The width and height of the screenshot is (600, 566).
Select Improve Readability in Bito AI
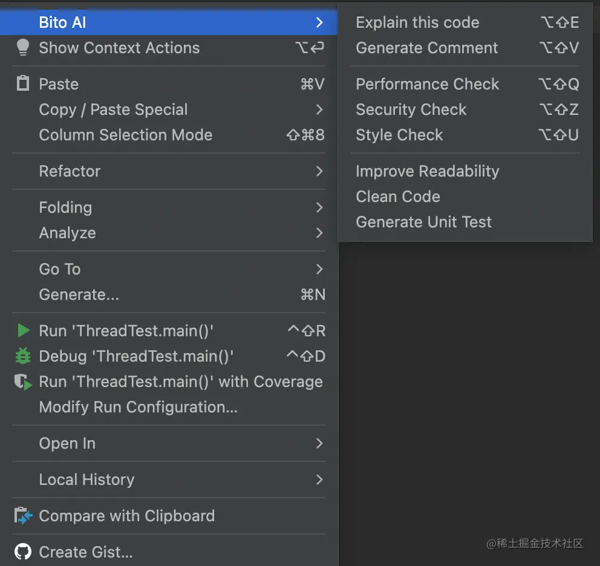pos(427,171)
